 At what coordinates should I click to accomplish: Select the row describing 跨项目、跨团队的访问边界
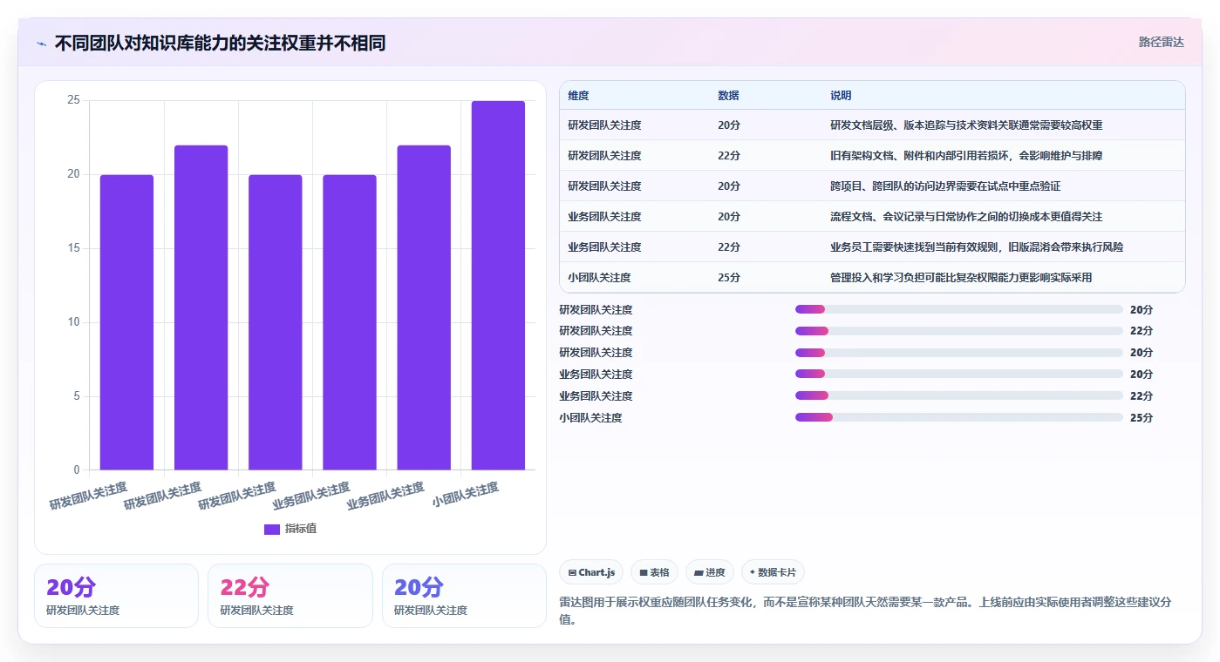[x=872, y=186]
